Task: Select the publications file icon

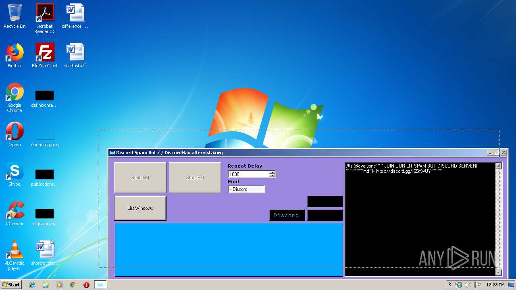Action: point(45,177)
